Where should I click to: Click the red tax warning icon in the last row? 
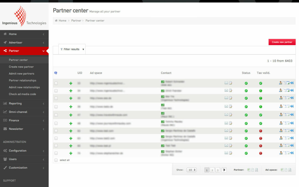[x=261, y=153]
